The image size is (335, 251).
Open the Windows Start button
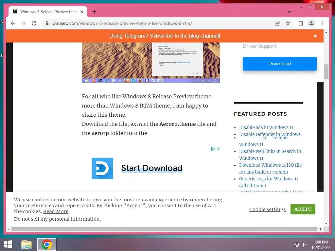pos(8,244)
